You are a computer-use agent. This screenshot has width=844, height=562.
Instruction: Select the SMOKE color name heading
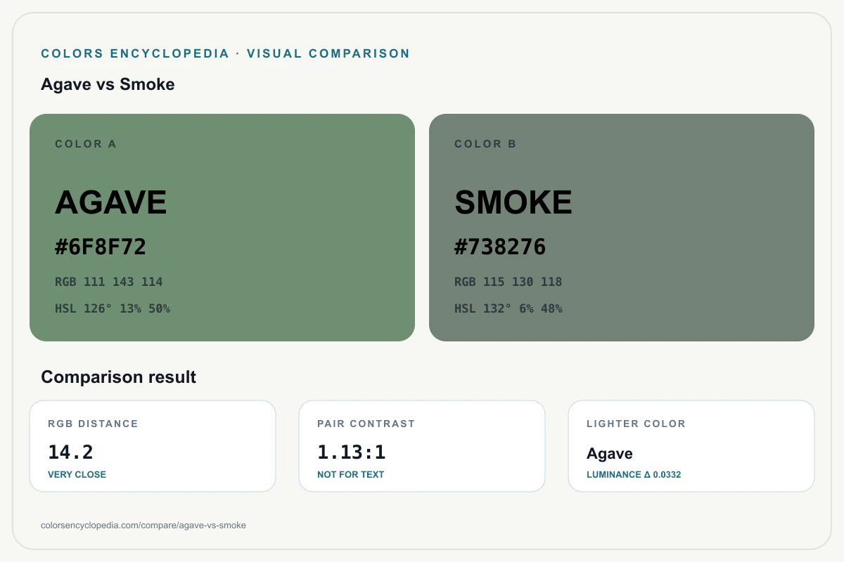513,202
